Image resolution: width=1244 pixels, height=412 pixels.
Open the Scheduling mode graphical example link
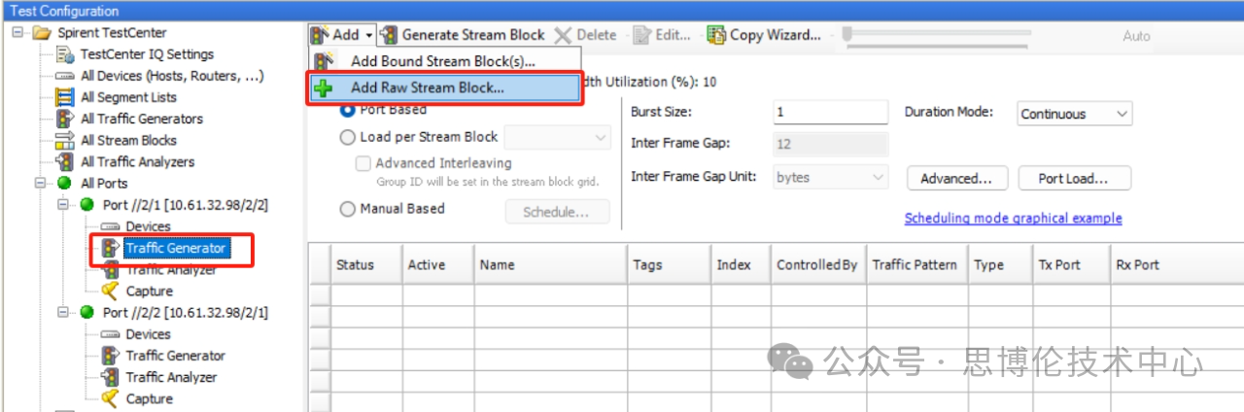coord(1013,219)
